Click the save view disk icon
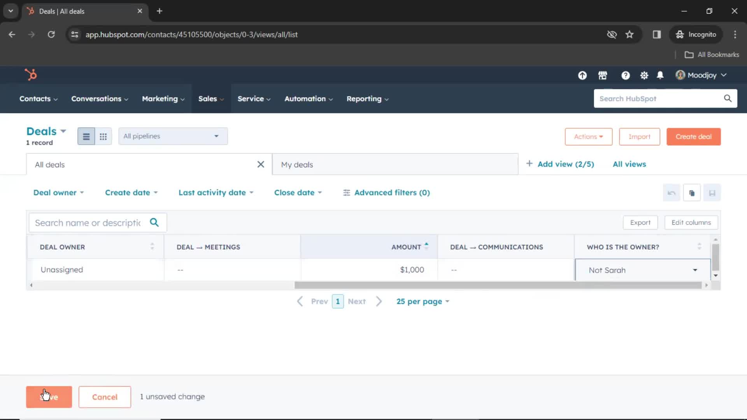This screenshot has width=747, height=420. pos(712,193)
